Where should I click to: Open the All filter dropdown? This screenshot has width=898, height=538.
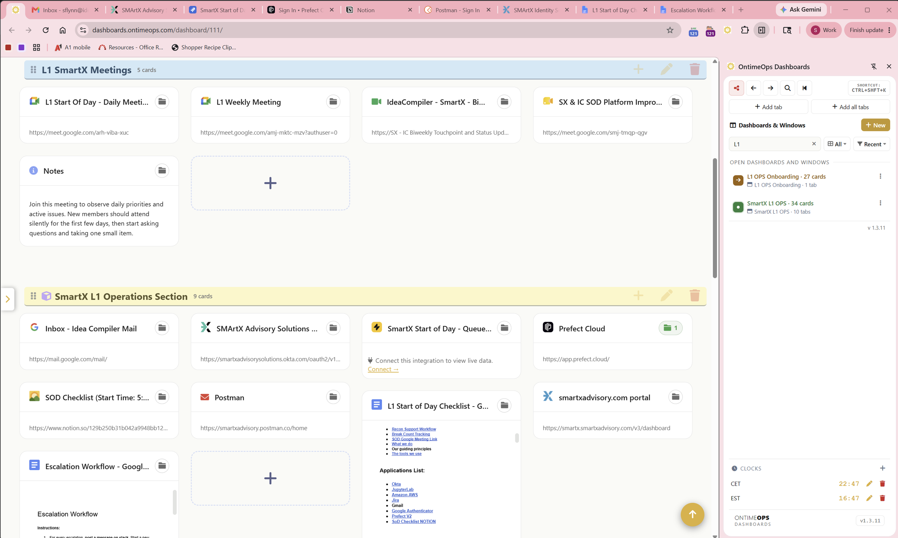(837, 144)
